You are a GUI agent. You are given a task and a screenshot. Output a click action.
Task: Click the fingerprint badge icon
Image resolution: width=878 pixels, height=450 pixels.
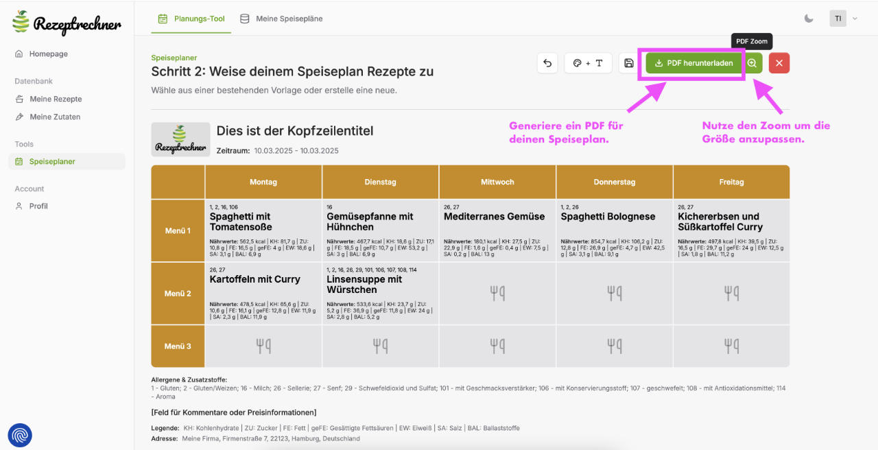tap(20, 435)
